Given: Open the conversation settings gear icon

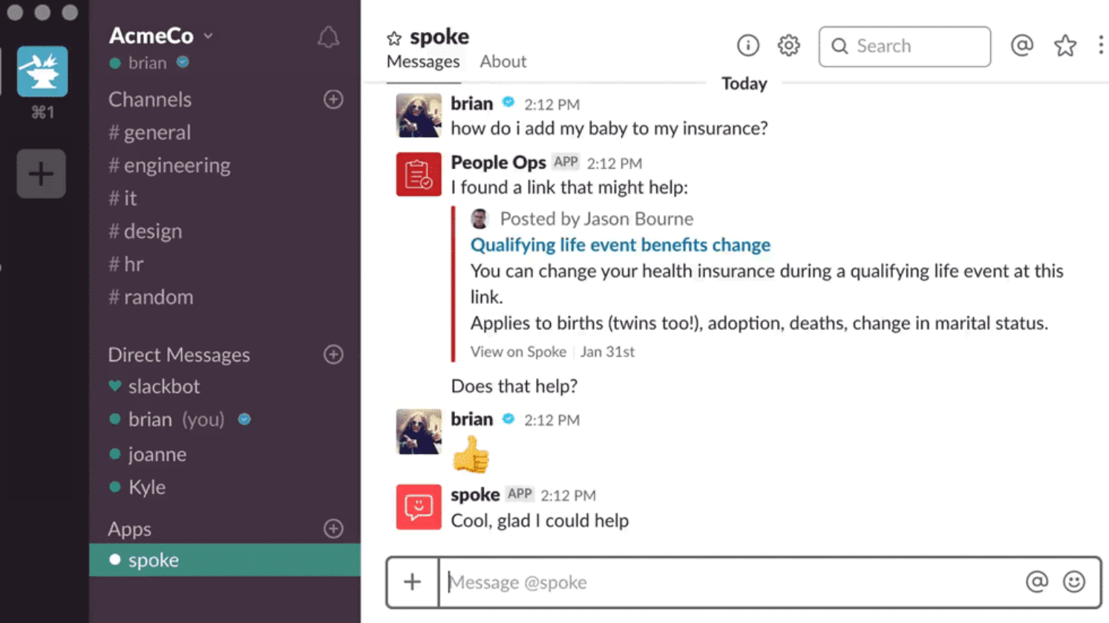Looking at the screenshot, I should pos(788,46).
